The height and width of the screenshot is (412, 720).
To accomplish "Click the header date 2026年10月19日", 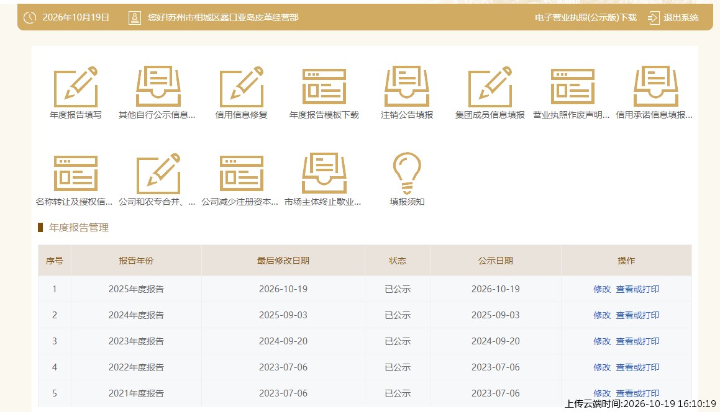I will pyautogui.click(x=76, y=18).
